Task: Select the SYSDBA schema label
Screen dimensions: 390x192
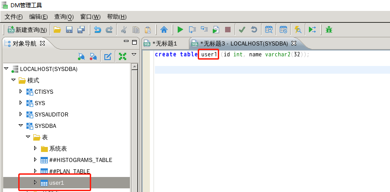Action: (x=46, y=126)
